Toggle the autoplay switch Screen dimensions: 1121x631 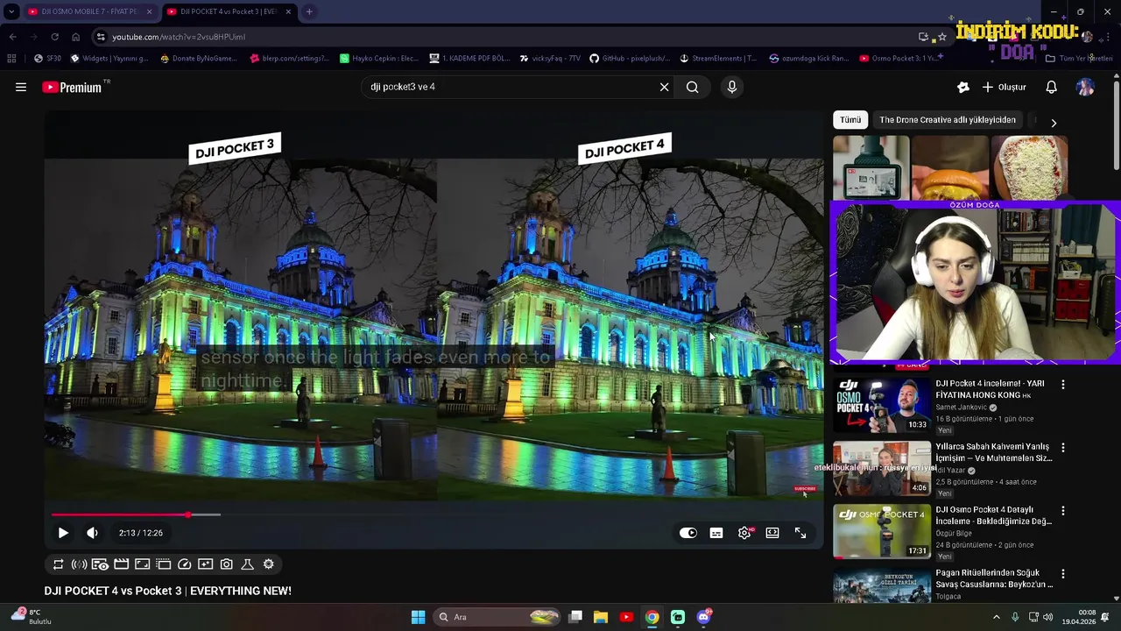[688, 533]
